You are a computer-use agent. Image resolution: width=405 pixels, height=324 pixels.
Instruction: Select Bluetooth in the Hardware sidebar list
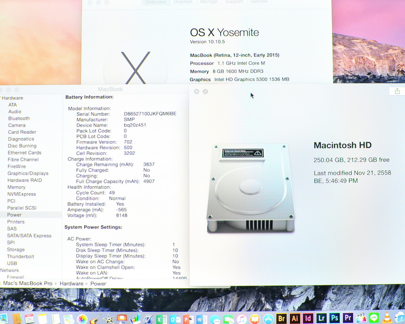click(x=19, y=118)
